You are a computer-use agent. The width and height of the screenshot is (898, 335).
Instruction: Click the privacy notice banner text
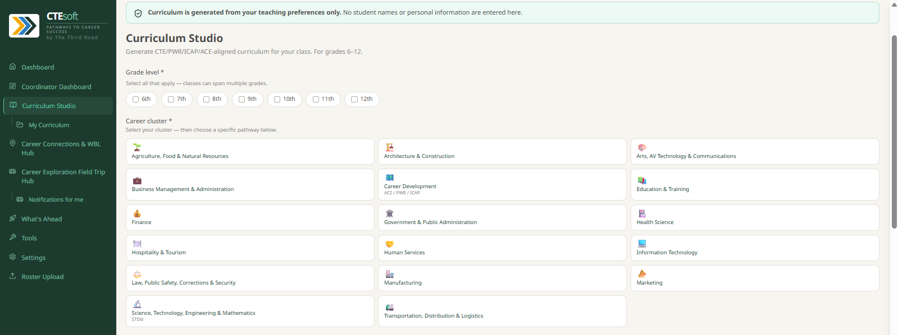[x=335, y=12]
